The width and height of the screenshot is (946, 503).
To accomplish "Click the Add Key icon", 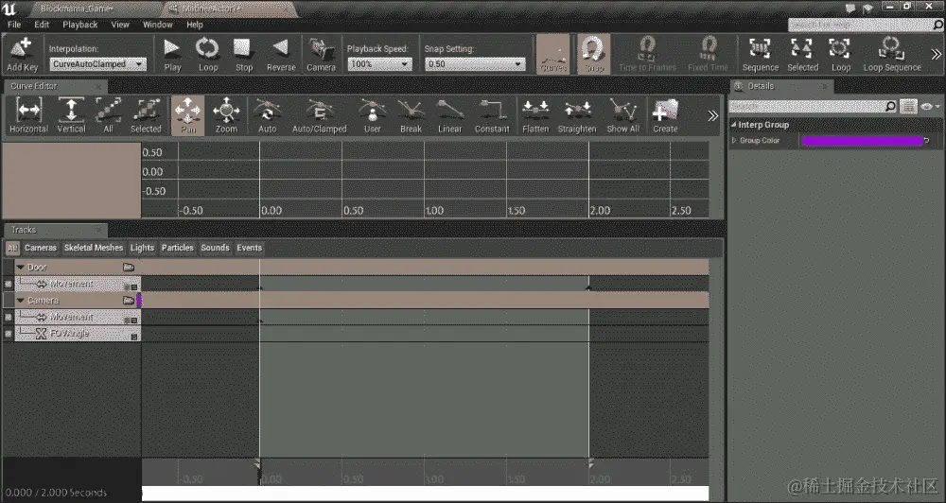I will 23,54.
